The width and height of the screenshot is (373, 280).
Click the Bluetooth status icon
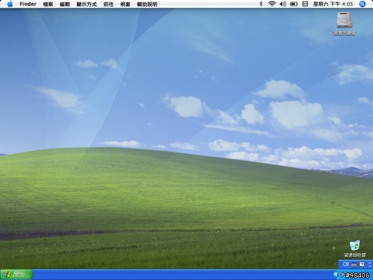click(261, 4)
